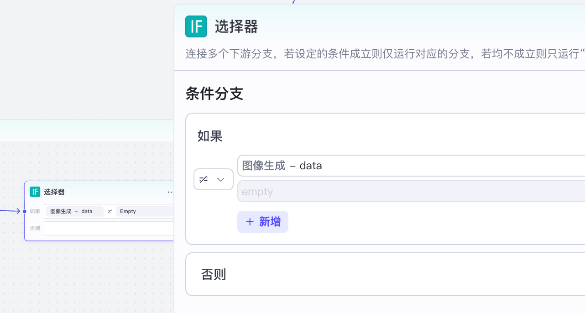This screenshot has width=585, height=313.
Task: Click the greyed-out empty value field
Action: (411, 192)
